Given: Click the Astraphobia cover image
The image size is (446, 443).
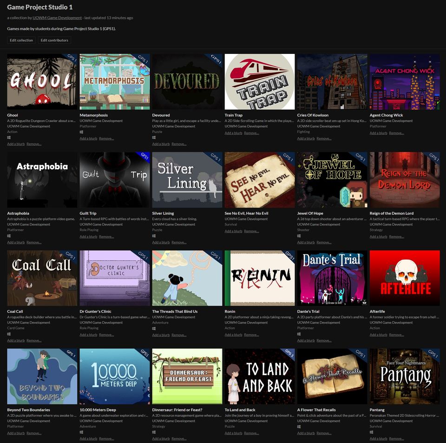Looking at the screenshot, I should pyautogui.click(x=42, y=180).
